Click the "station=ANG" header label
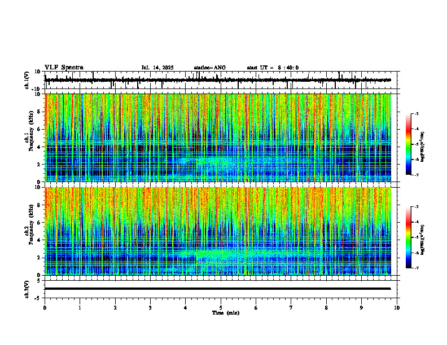Screen dimensions: 447x345 (x=210, y=68)
